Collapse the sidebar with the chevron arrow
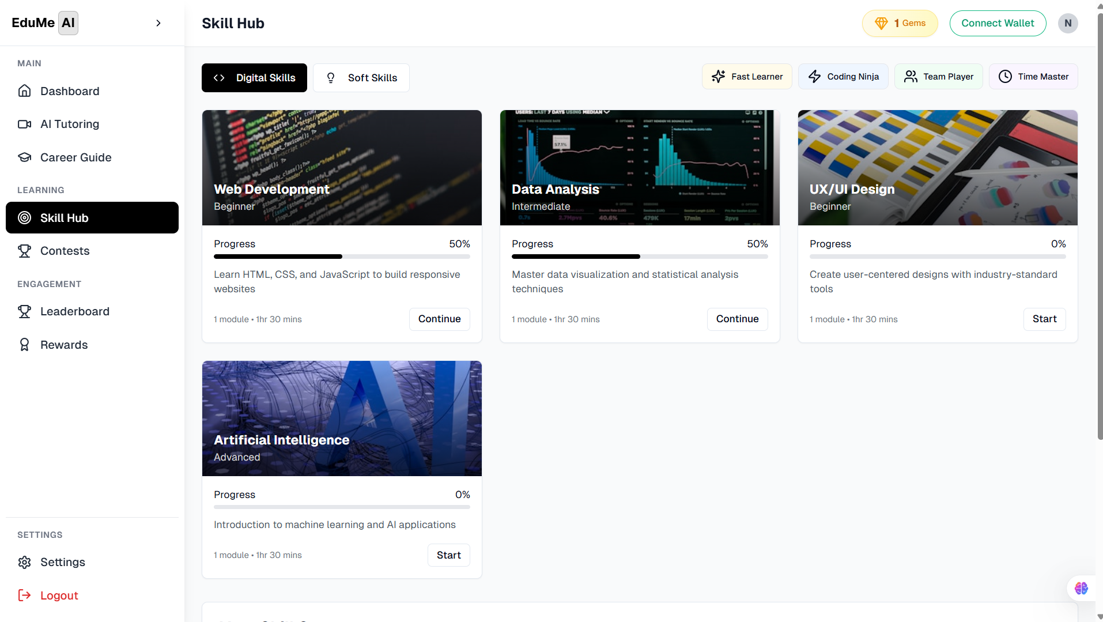The image size is (1103, 622). (158, 23)
